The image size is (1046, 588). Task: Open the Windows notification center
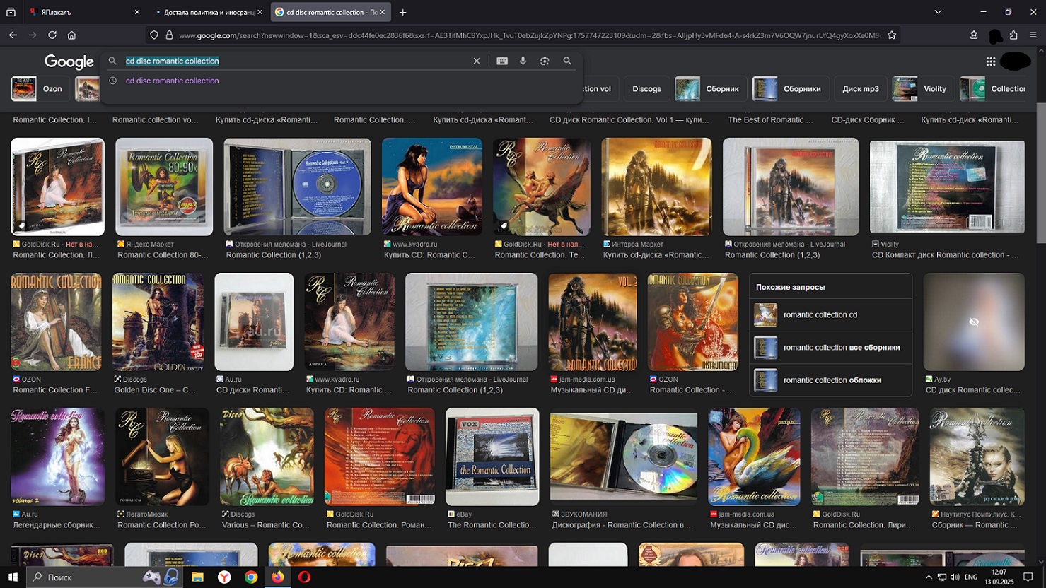coord(1028,577)
